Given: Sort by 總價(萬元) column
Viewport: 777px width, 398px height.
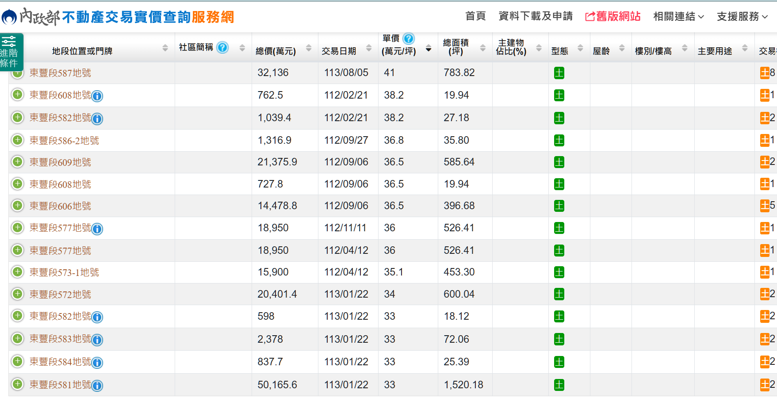Looking at the screenshot, I should pos(309,48).
